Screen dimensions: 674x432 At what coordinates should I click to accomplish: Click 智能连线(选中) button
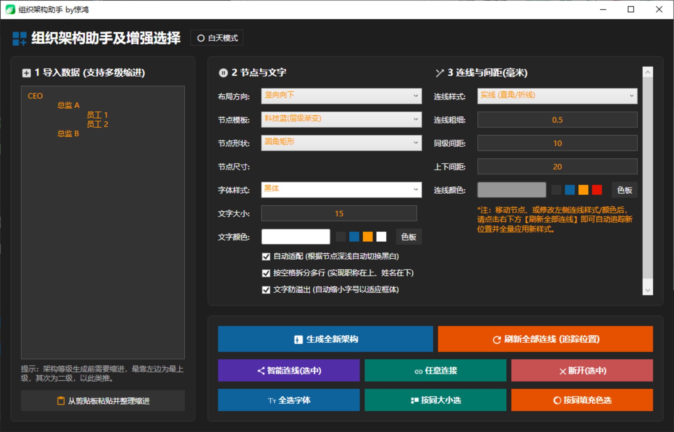pos(289,370)
